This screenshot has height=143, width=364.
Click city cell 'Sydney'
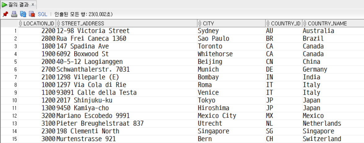click(x=231, y=31)
